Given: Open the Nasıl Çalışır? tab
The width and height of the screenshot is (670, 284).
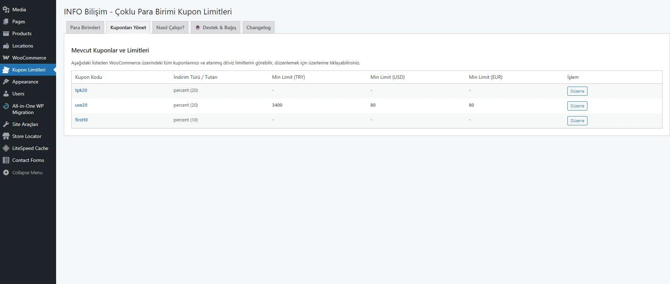Looking at the screenshot, I should click(x=170, y=27).
